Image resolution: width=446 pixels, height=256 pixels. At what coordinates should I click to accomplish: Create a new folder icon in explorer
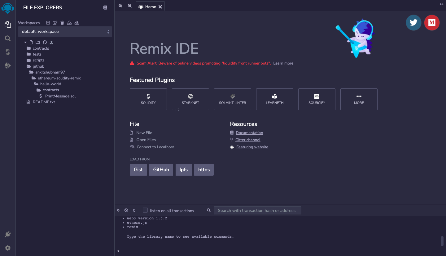(x=38, y=42)
